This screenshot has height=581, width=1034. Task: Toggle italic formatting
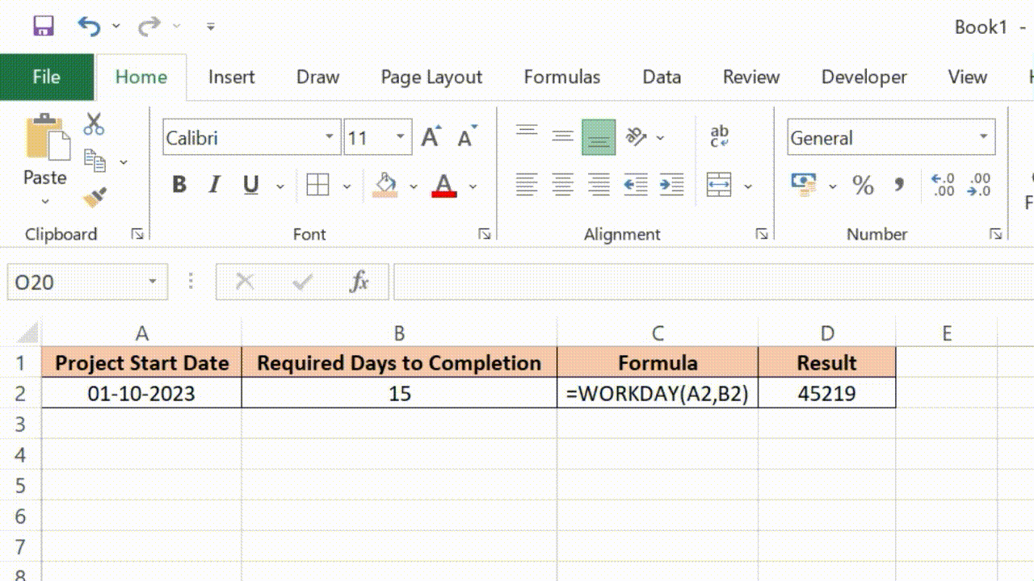(213, 184)
